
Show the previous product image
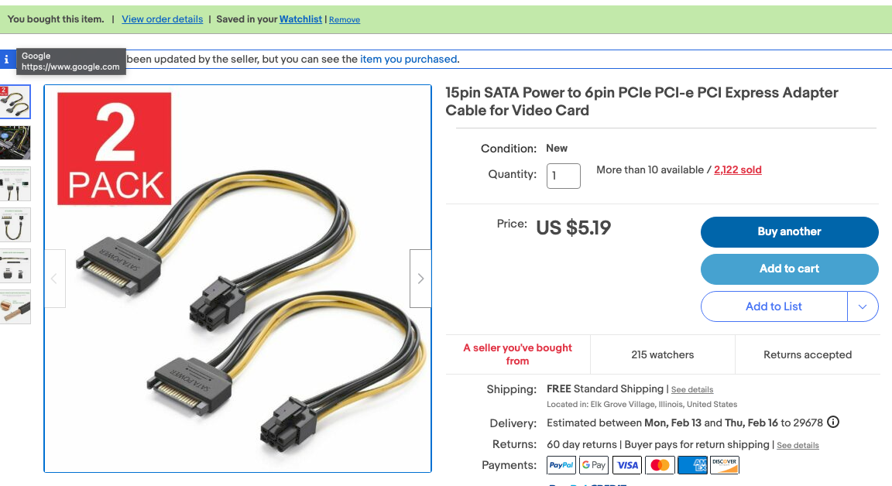(54, 279)
